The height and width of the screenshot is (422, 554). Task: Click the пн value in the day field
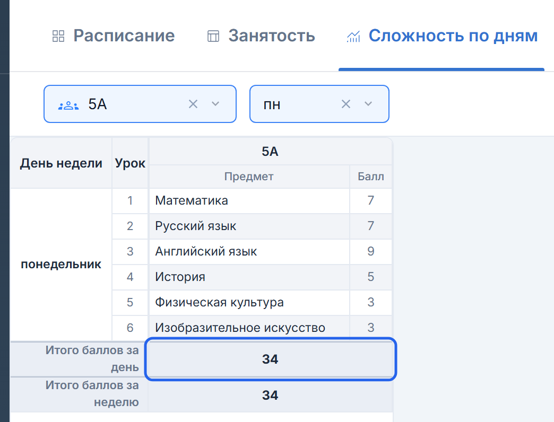[272, 105]
